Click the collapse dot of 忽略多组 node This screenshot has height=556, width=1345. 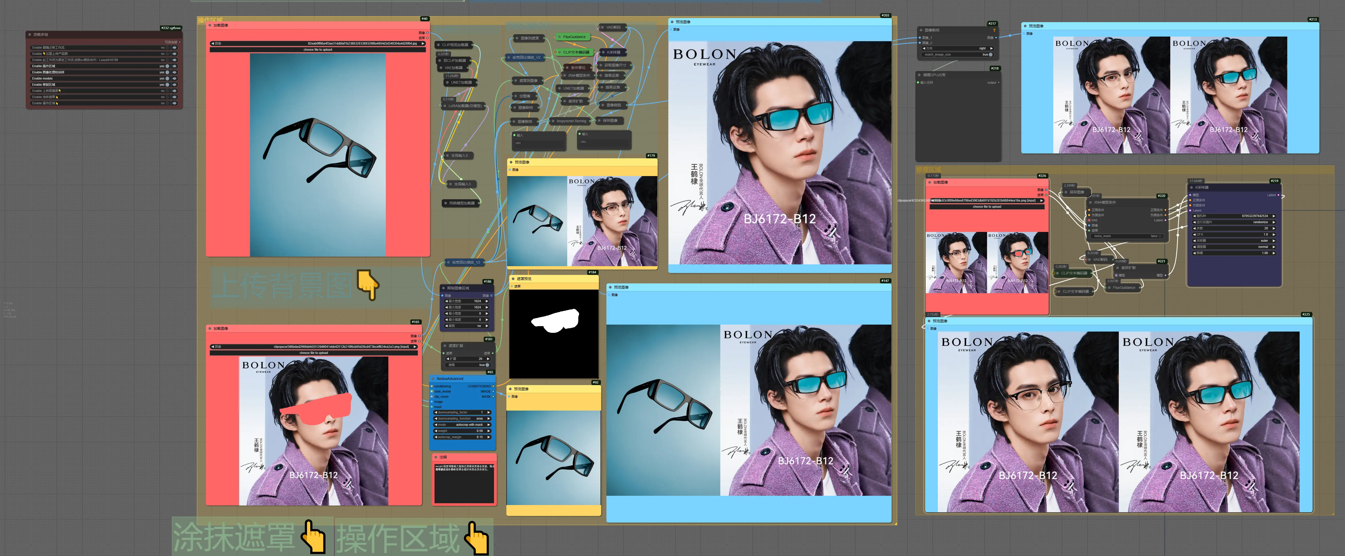pyautogui.click(x=30, y=34)
